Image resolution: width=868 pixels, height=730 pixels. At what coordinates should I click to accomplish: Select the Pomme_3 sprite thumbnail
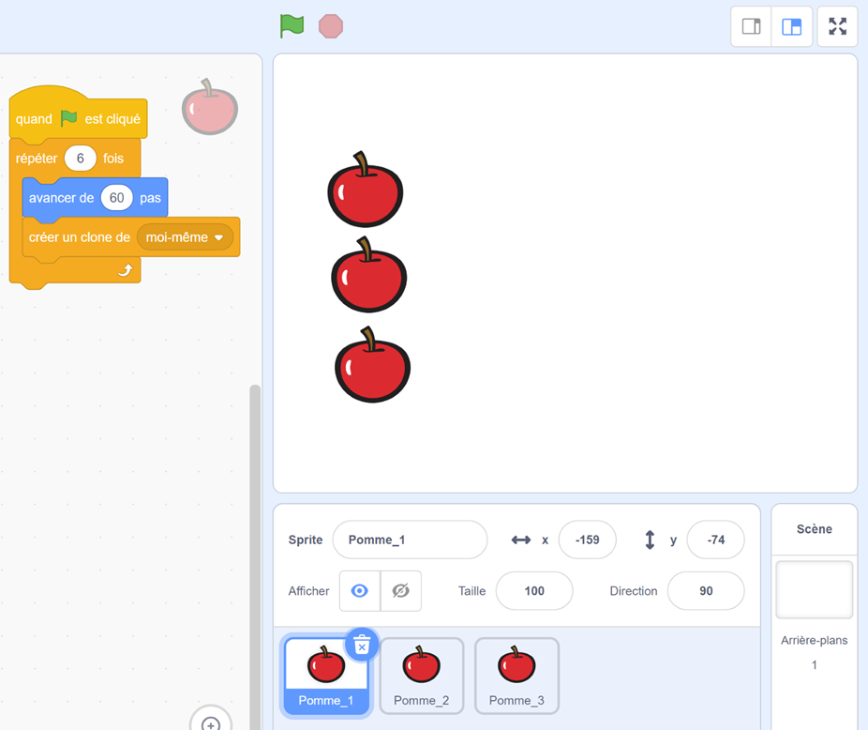tap(516, 676)
